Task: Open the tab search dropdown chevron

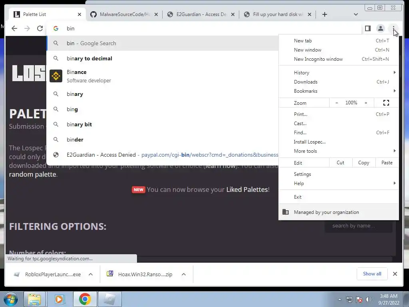Action: click(356, 14)
